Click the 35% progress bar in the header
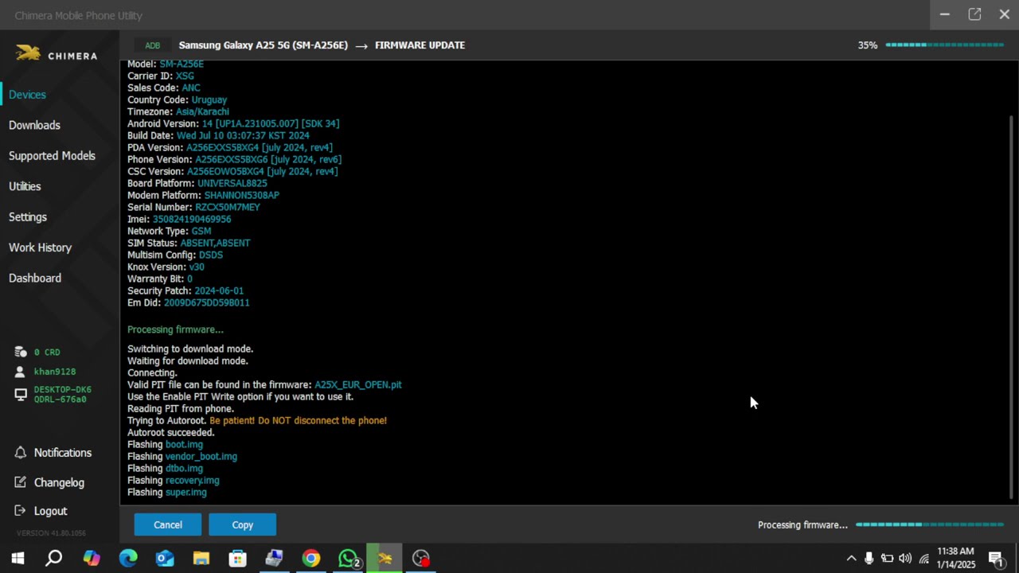The image size is (1019, 573). click(945, 45)
